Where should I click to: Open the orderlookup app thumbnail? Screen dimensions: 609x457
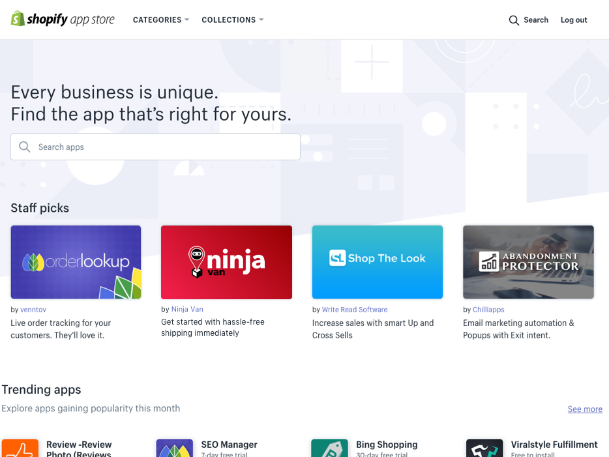pyautogui.click(x=76, y=262)
